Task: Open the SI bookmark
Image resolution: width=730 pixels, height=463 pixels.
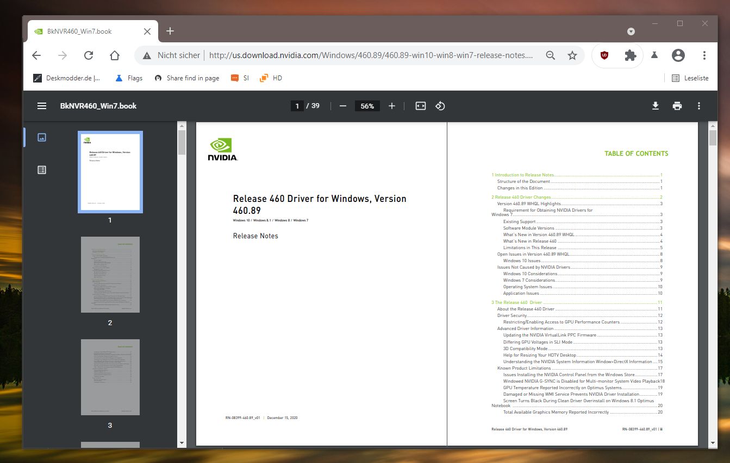Action: 240,78
